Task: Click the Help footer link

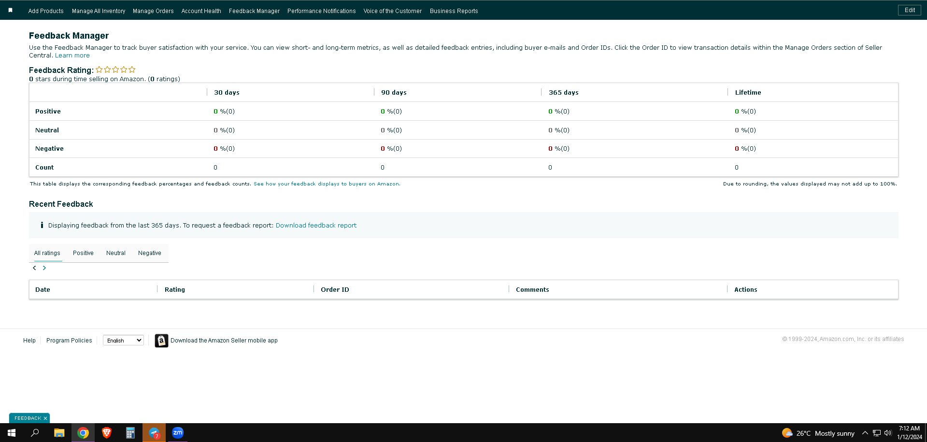Action: pyautogui.click(x=29, y=341)
